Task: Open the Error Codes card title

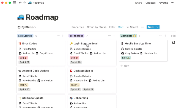Action: (29, 44)
